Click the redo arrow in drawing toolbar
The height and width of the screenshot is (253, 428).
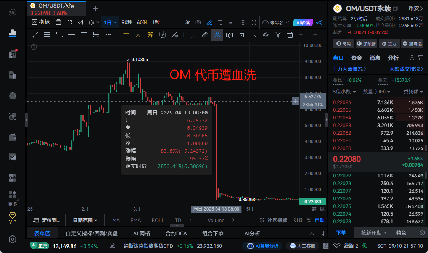[x=314, y=35]
